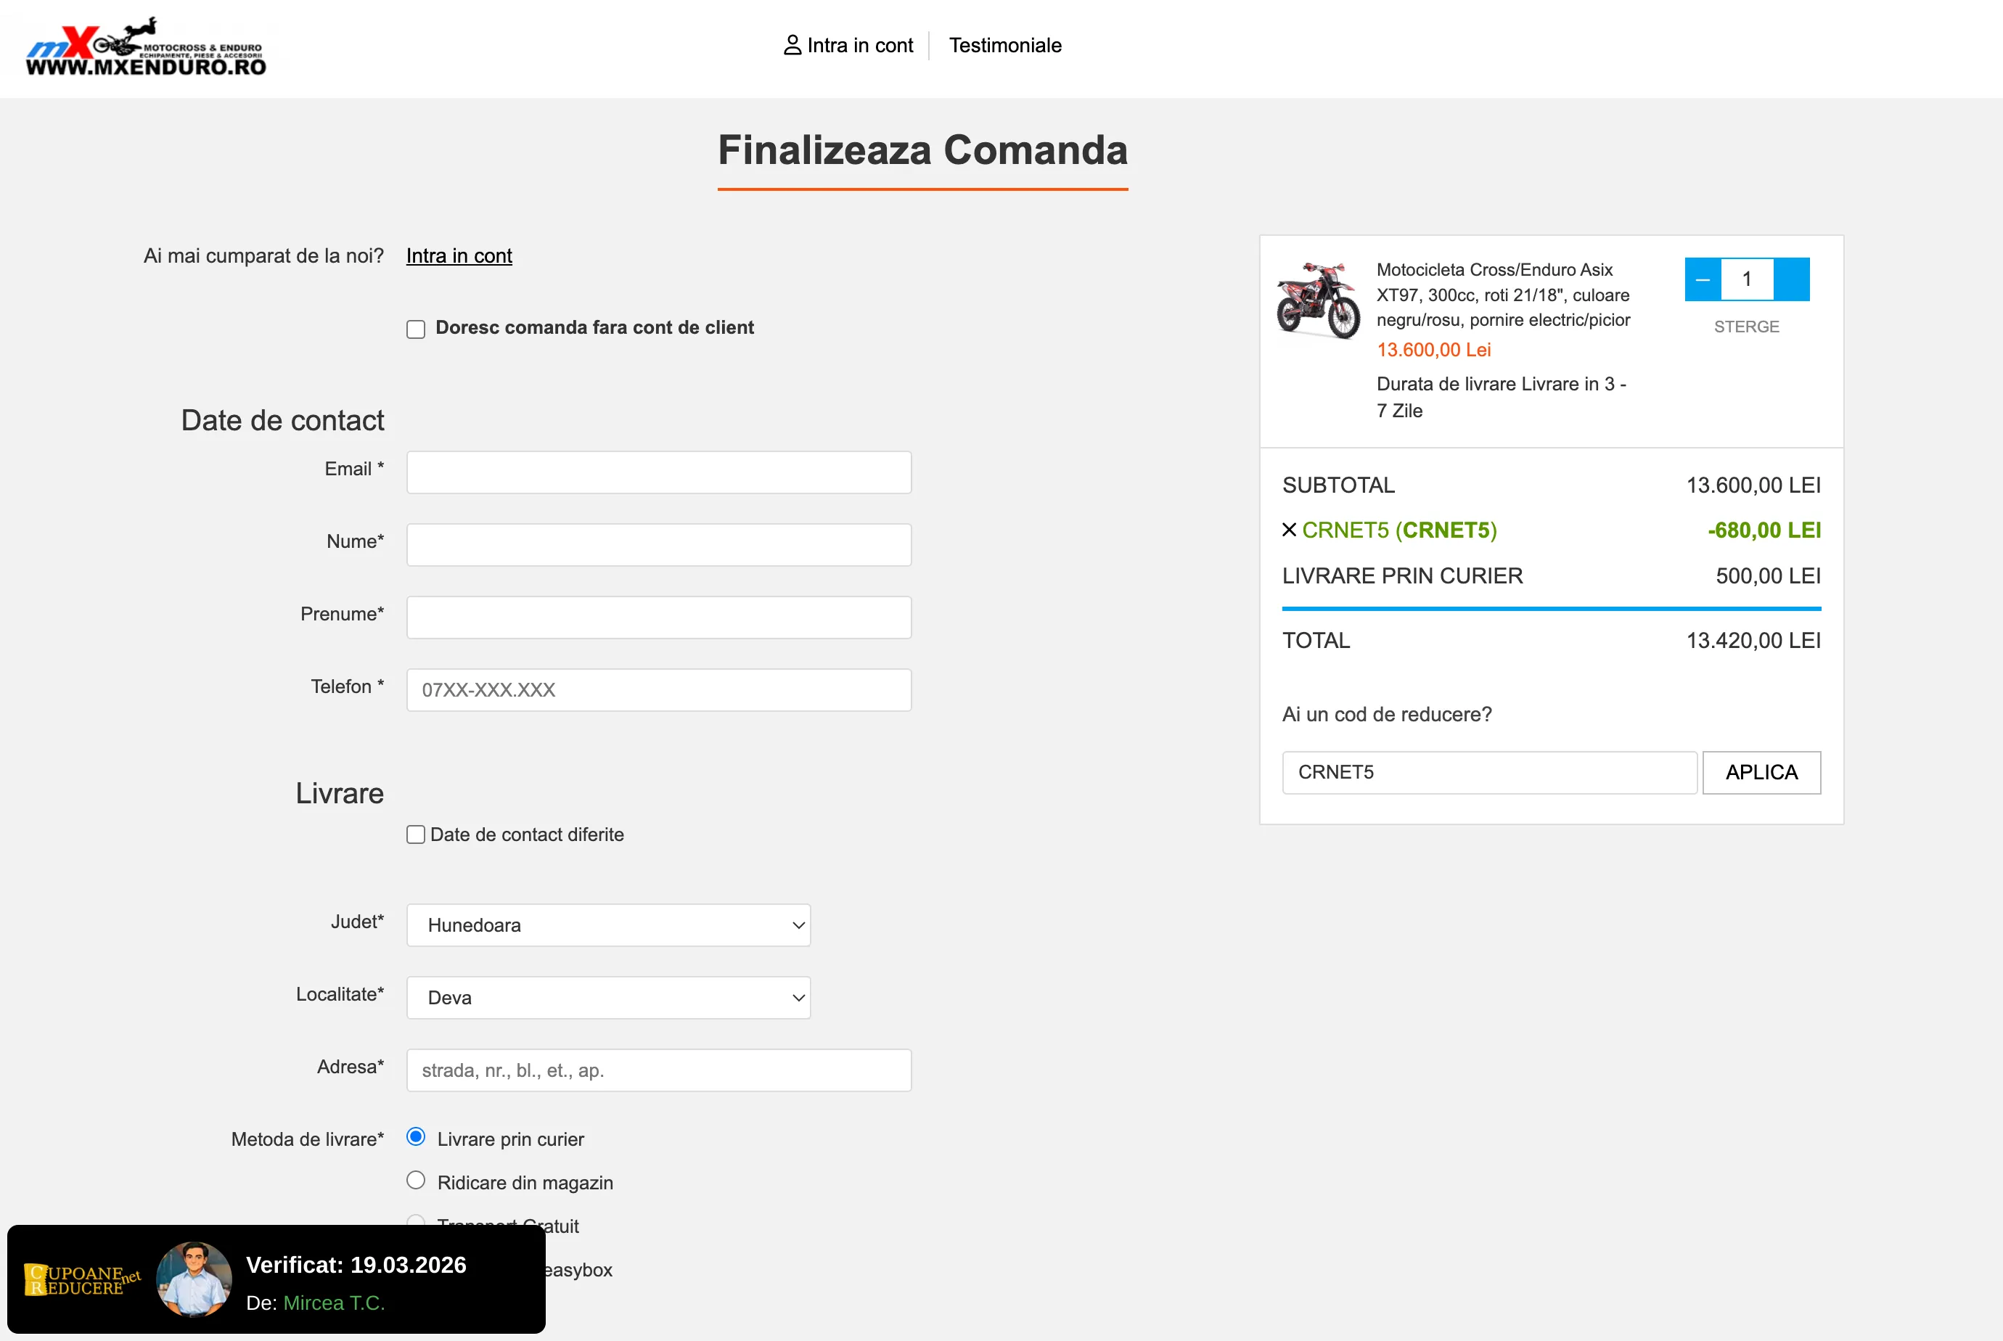Viewport: 2003px width, 1341px height.
Task: Click Intra in cont in header
Action: [x=859, y=45]
